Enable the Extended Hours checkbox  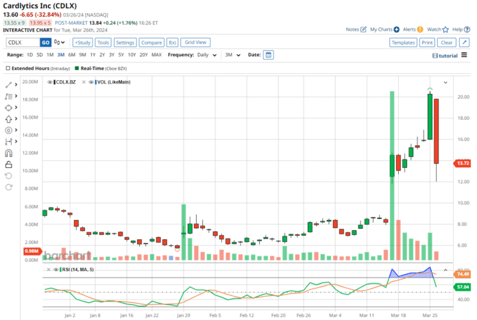coord(8,69)
